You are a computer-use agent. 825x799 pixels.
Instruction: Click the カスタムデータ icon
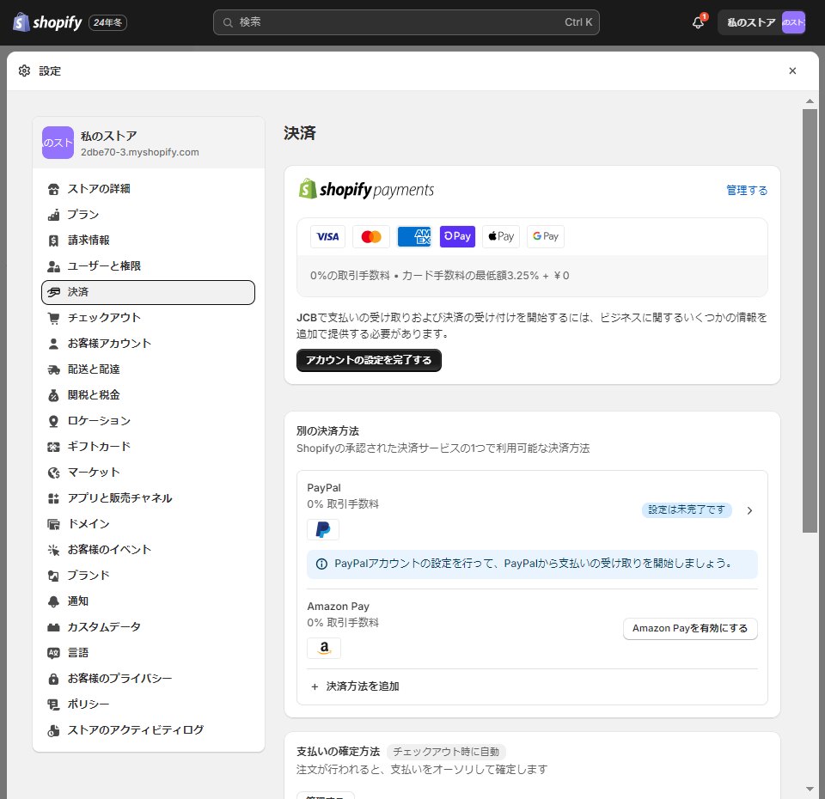pos(53,627)
